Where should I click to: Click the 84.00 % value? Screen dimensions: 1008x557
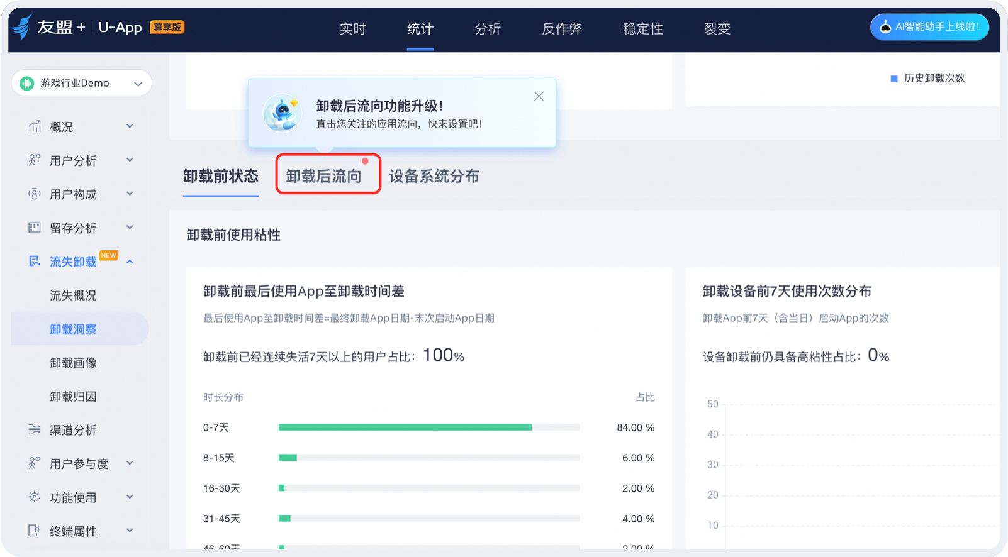point(636,427)
